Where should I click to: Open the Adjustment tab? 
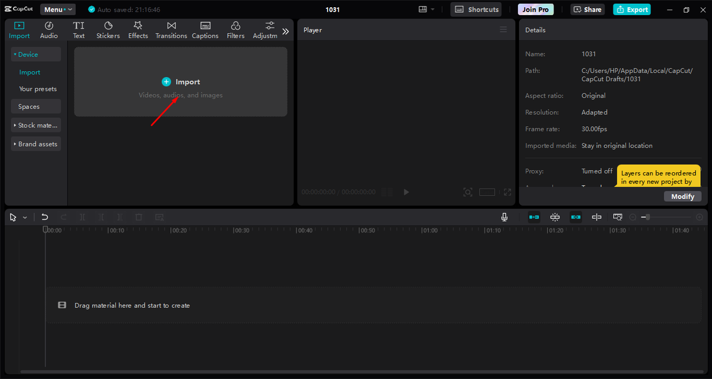pyautogui.click(x=265, y=30)
